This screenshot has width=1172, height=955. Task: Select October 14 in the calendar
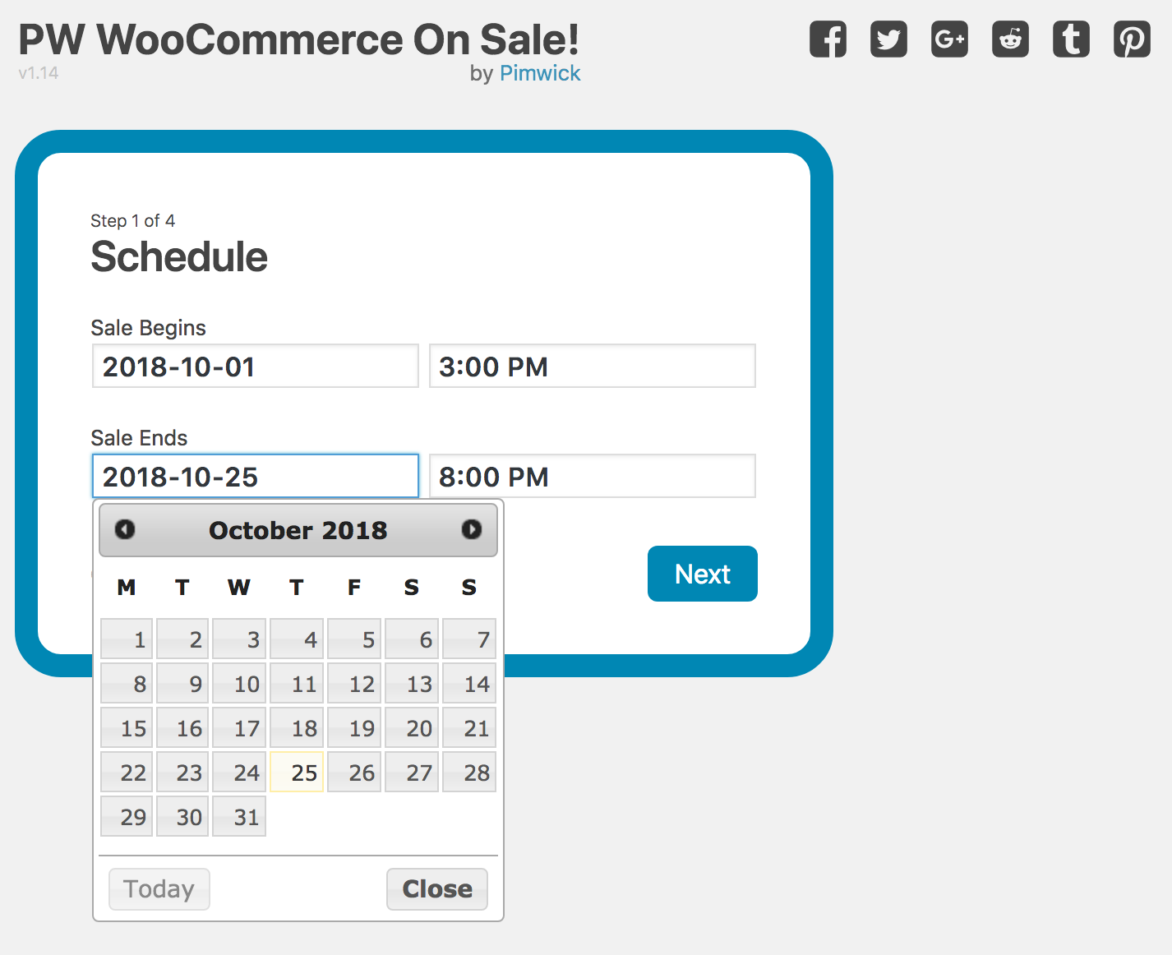pos(469,683)
